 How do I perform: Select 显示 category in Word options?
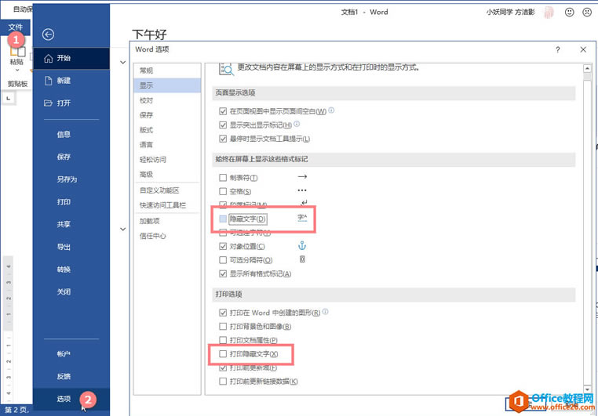coord(167,85)
